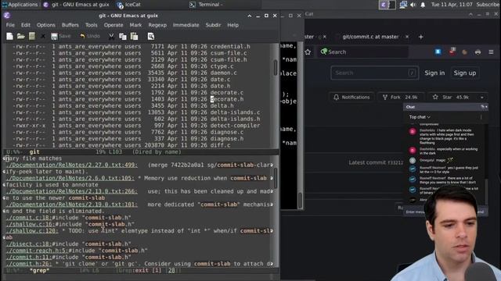Open the Applications menu in the top panel
Image resolution: width=501 pixels, height=281 pixels.
(20, 5)
